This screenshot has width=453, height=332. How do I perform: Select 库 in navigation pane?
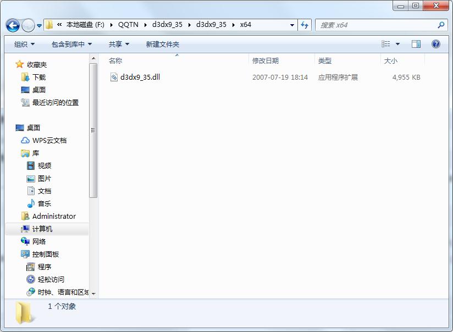[36, 153]
